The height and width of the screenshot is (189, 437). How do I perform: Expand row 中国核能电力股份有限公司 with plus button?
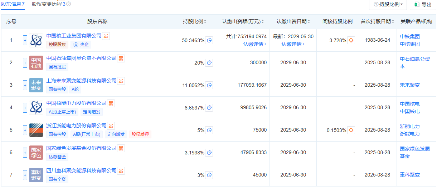tap(25, 108)
